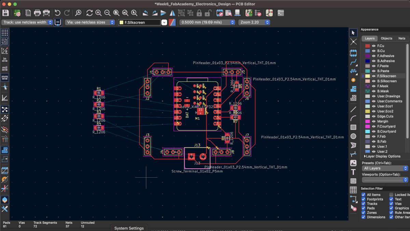Screen dimensions: 410x231
Task: Switch units to mils
Action: tap(5, 68)
